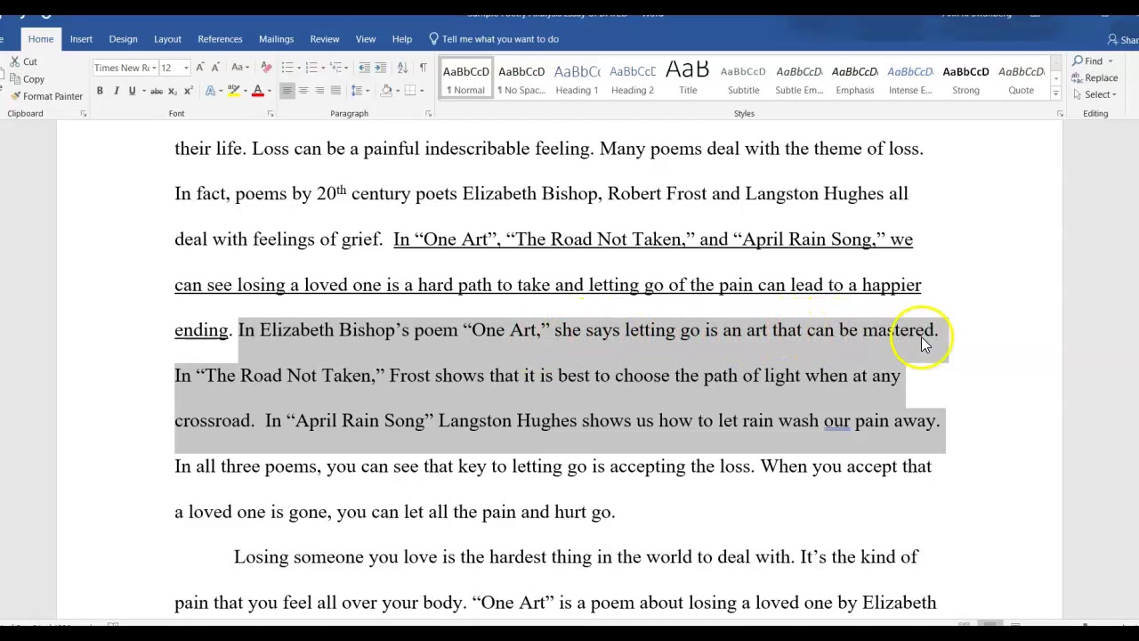Apply yellow text highlight color
The width and height of the screenshot is (1139, 641).
coord(233,91)
